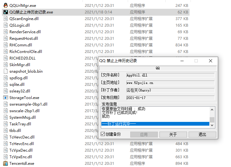231x167 pixels.
Task: Select the sqlite.dll file icon
Action: [x=6, y=84]
